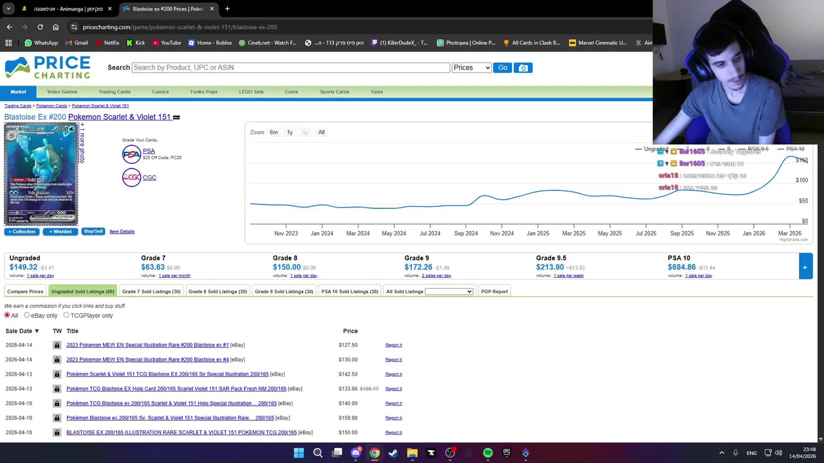Open the Home - Roblox bookmark
824x463 pixels.
210,43
